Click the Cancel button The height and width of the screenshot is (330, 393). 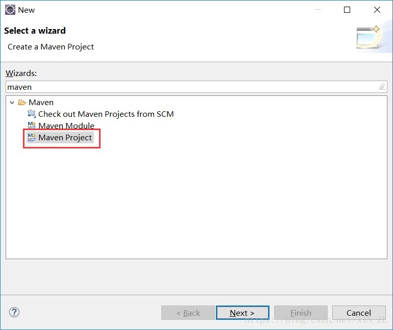(x=359, y=313)
